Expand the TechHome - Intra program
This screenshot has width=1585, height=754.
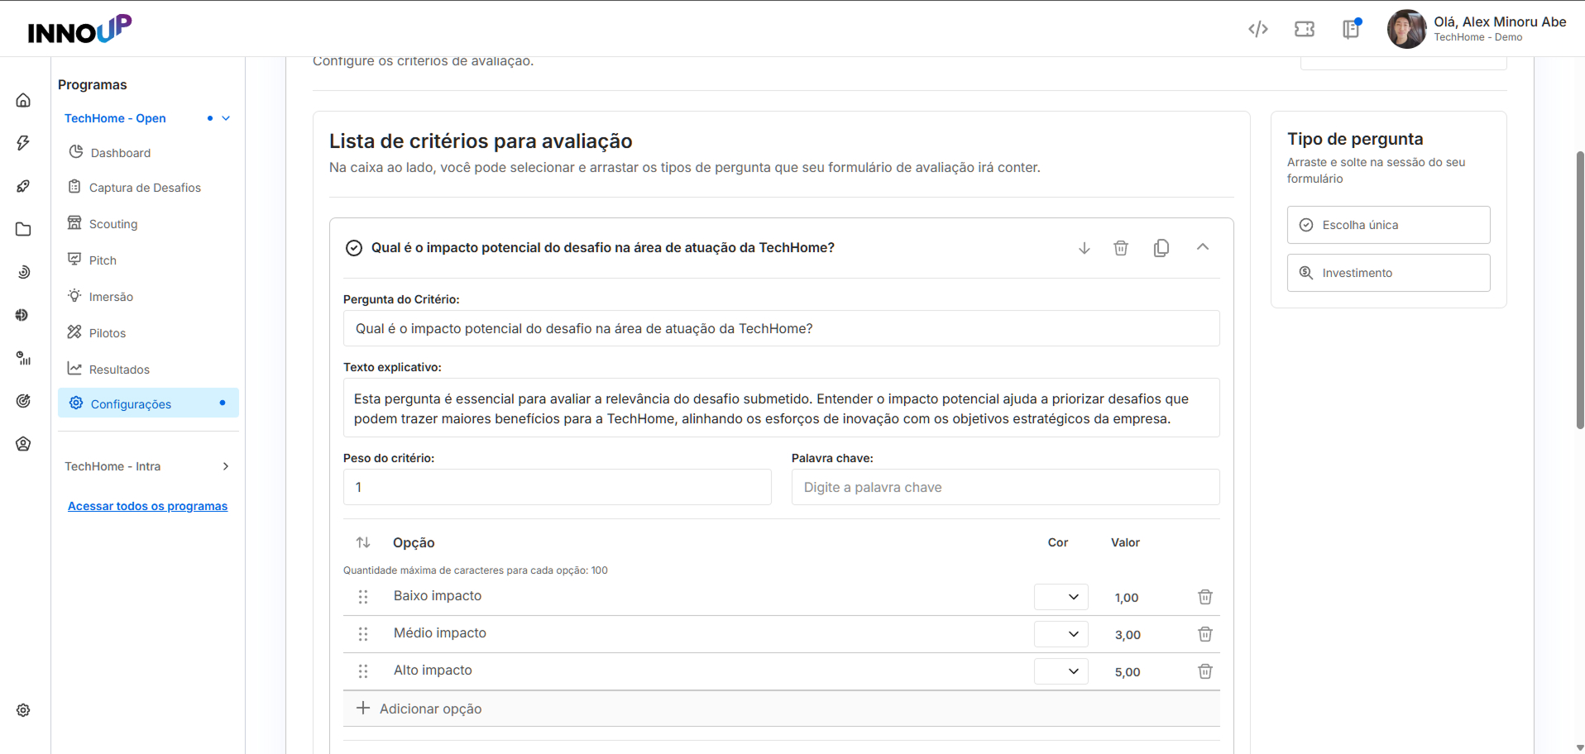click(226, 466)
